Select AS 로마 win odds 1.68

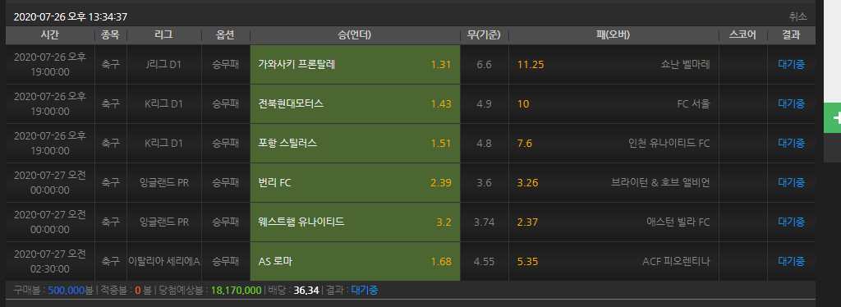coord(355,262)
